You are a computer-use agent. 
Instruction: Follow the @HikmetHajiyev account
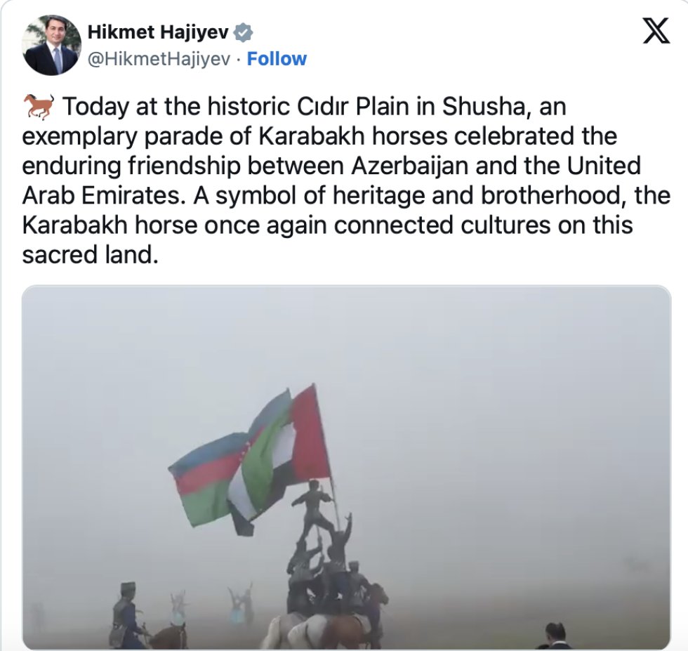click(277, 59)
